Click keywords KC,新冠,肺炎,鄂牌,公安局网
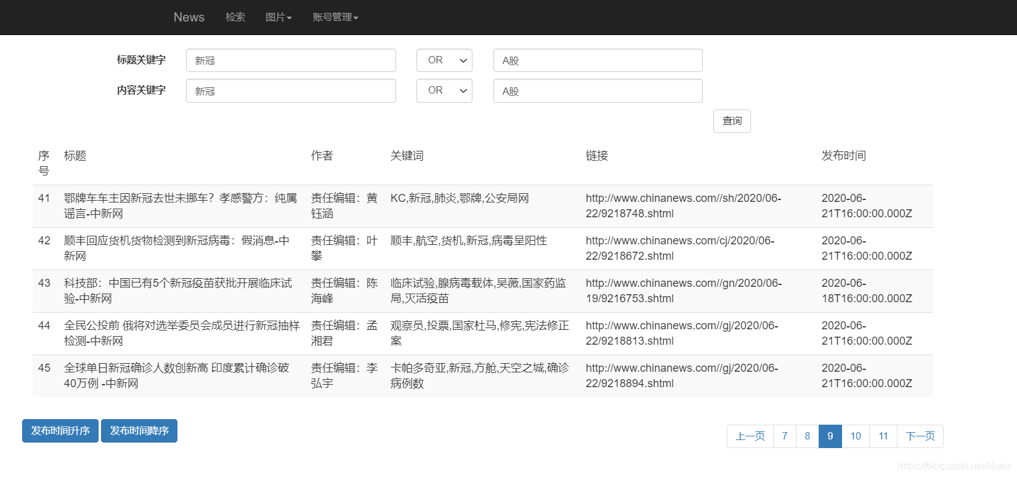Image resolution: width=1017 pixels, height=477 pixels. pos(460,198)
